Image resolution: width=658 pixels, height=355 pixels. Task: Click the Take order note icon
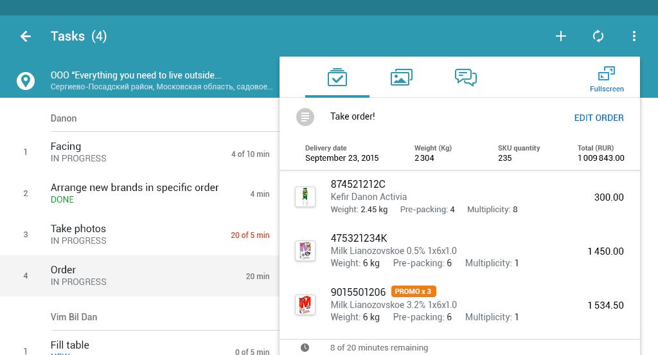(x=305, y=117)
